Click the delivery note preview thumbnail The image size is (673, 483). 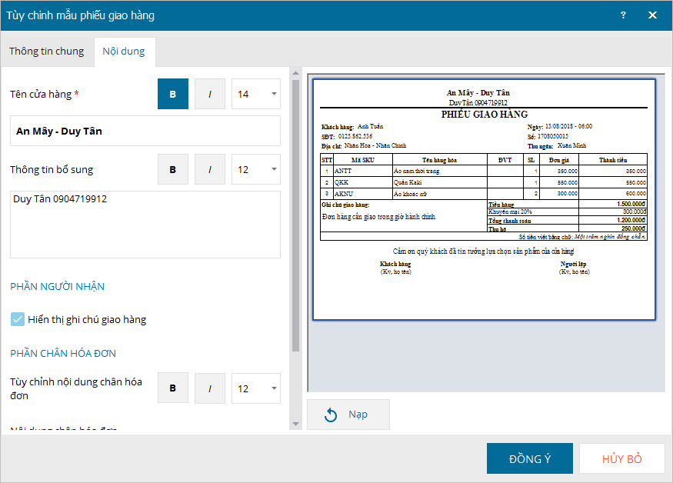point(484,199)
